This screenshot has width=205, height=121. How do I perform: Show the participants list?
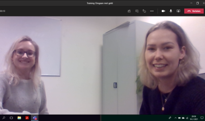click(x=129, y=11)
